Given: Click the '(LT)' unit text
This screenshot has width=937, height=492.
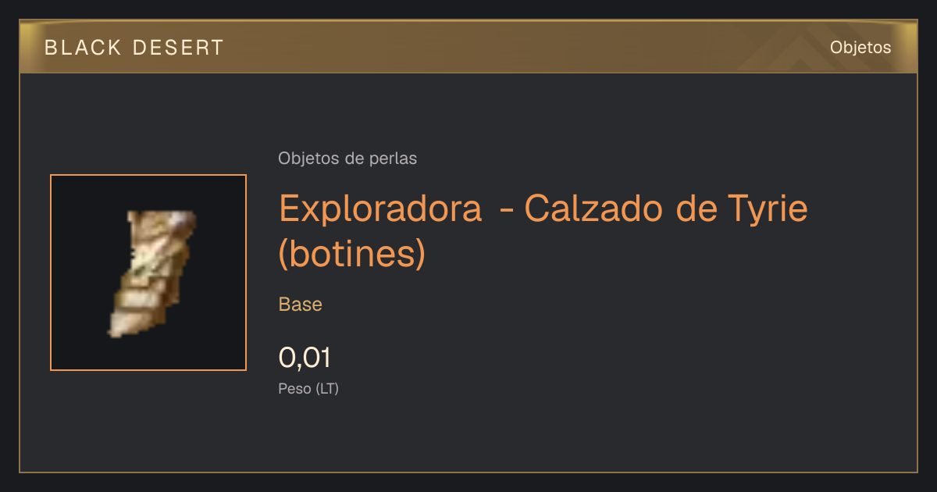Looking at the screenshot, I should (327, 388).
